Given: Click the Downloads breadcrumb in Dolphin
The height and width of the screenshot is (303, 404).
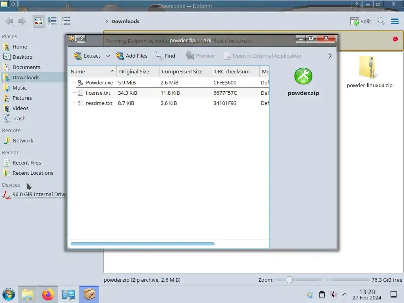Looking at the screenshot, I should pos(125,21).
